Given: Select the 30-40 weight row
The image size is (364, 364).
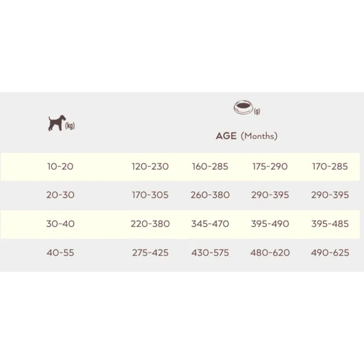Looking at the screenshot, I should pos(180,224).
